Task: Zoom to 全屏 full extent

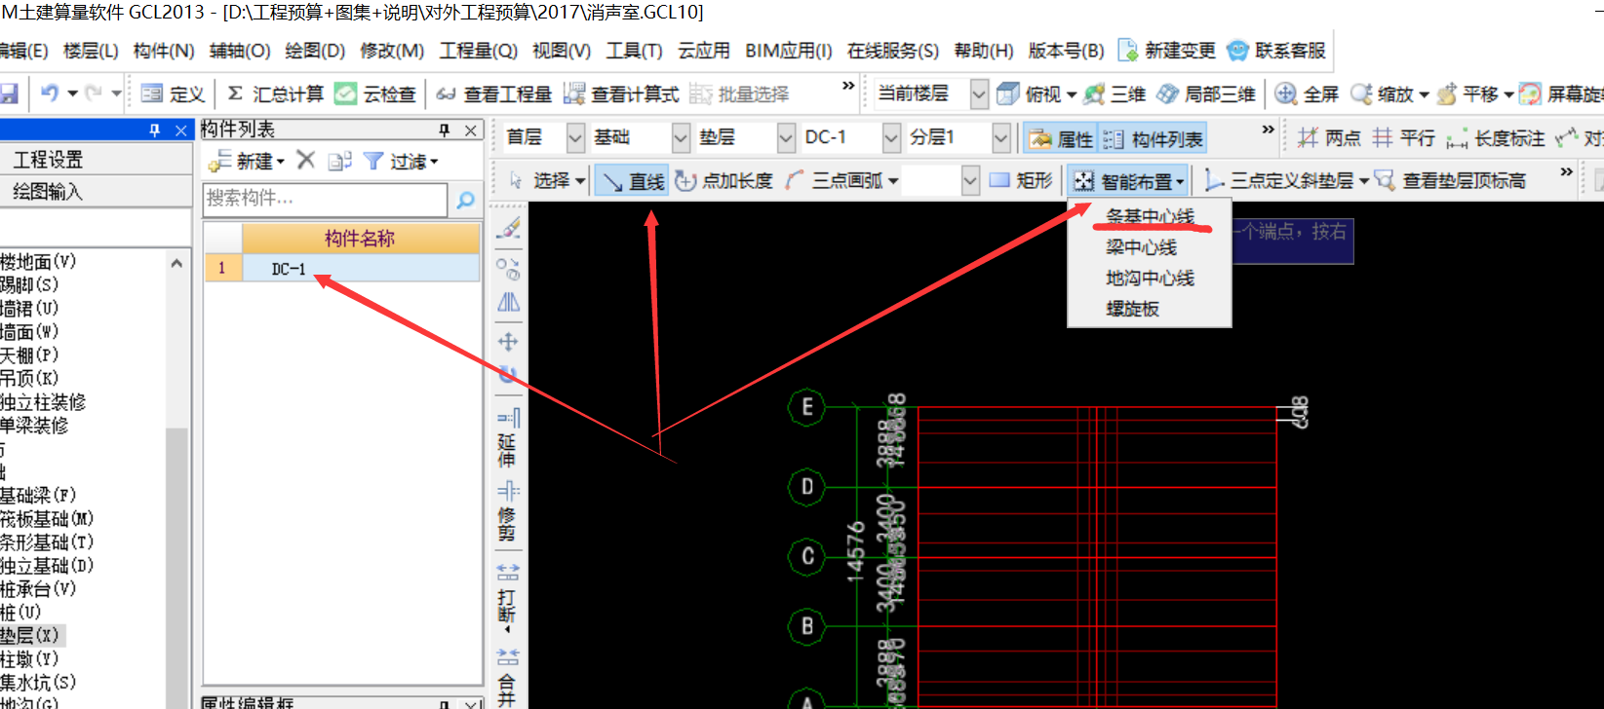Action: click(1307, 93)
